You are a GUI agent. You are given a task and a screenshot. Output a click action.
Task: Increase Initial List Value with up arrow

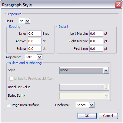(106, 86)
